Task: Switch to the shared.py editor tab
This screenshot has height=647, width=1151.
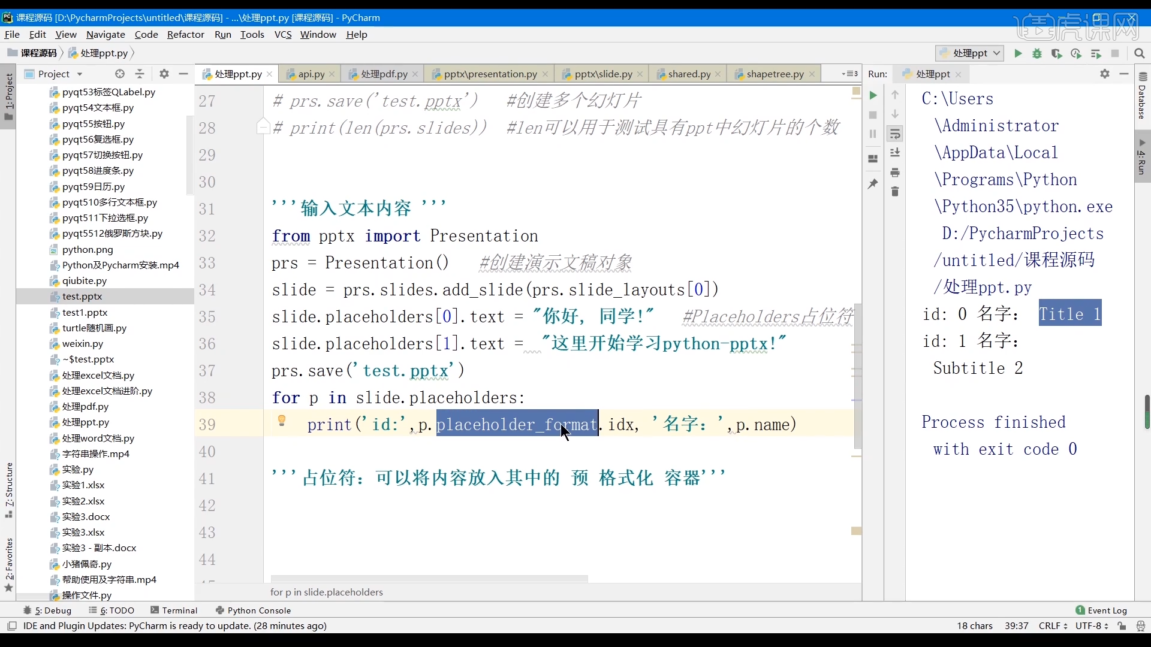Action: (x=688, y=74)
